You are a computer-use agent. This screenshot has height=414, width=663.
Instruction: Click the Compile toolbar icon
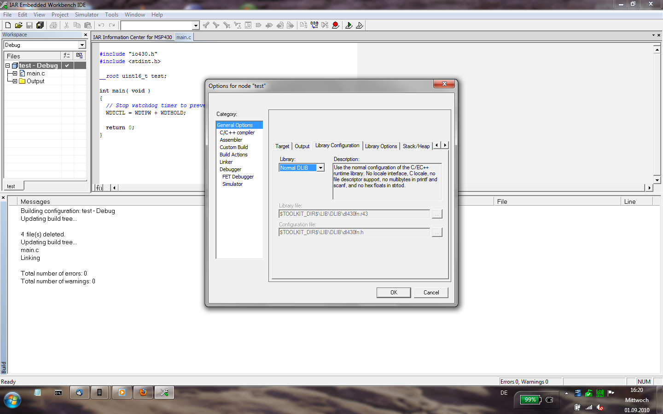tap(303, 25)
